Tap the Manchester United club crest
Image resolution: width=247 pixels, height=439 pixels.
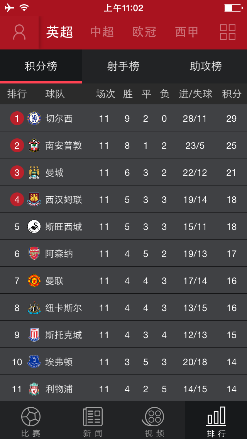(34, 281)
